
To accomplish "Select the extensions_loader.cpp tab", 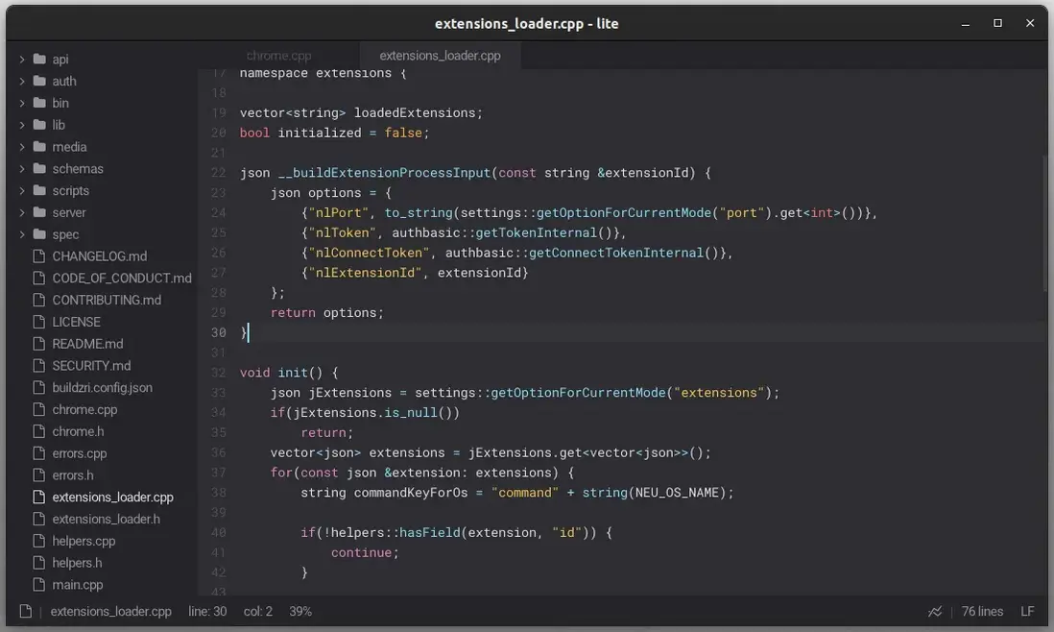I will [x=440, y=56].
